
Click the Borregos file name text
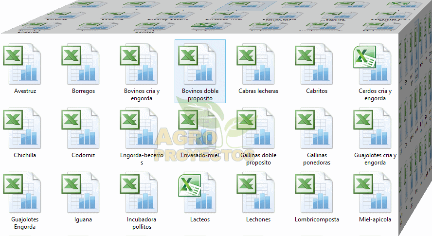click(84, 91)
